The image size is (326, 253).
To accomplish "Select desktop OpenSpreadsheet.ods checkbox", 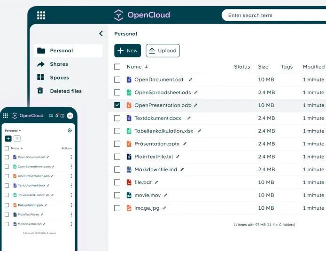I will click(x=117, y=92).
